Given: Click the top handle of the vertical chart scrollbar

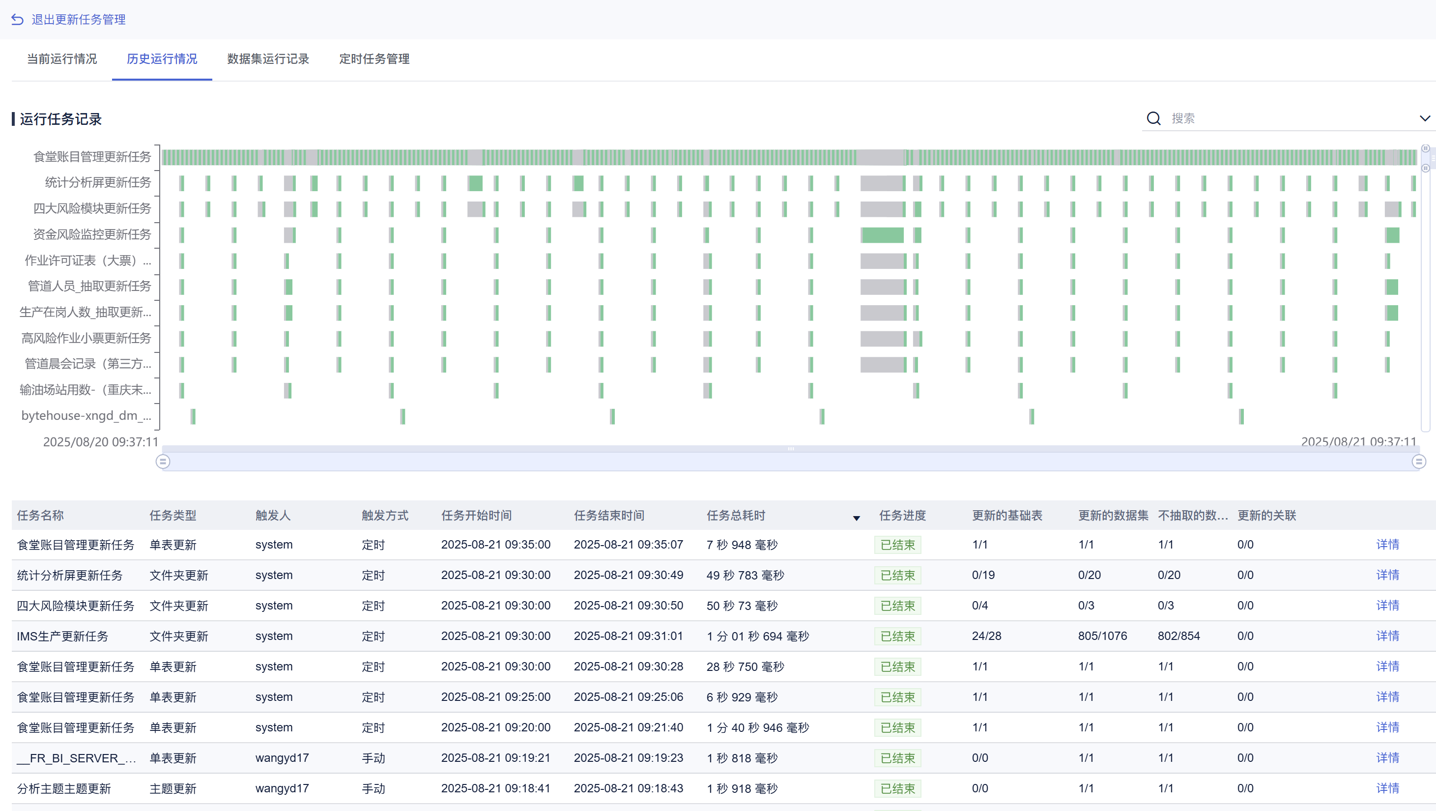Looking at the screenshot, I should (1425, 148).
